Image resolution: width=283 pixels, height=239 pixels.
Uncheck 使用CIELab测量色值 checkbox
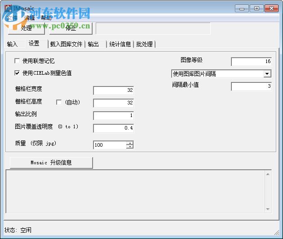pos(17,73)
